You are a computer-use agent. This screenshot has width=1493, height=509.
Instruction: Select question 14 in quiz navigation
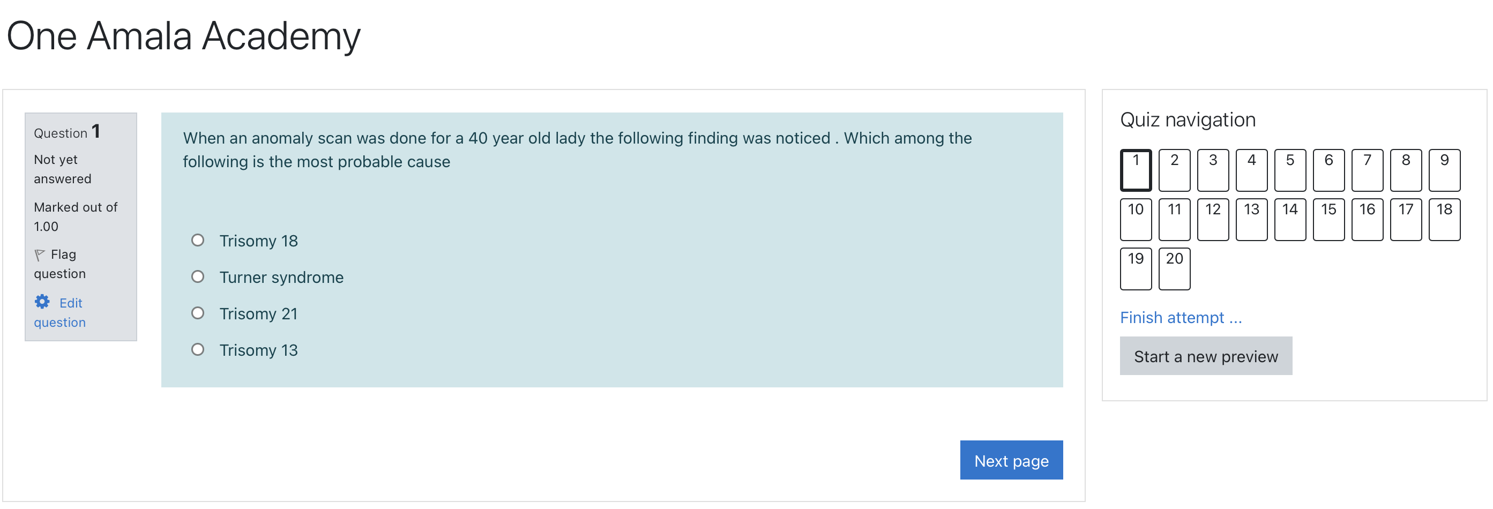1289,219
